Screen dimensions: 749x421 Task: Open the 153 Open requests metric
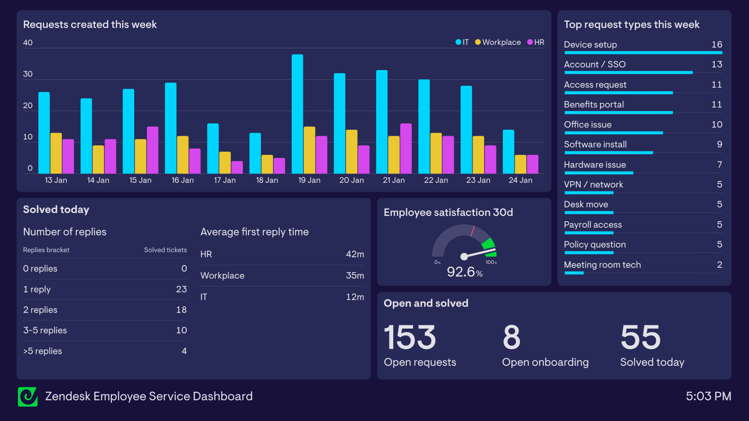point(410,338)
